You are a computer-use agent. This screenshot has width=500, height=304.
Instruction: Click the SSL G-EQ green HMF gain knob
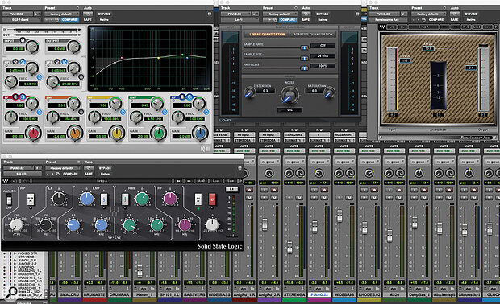tap(142, 199)
